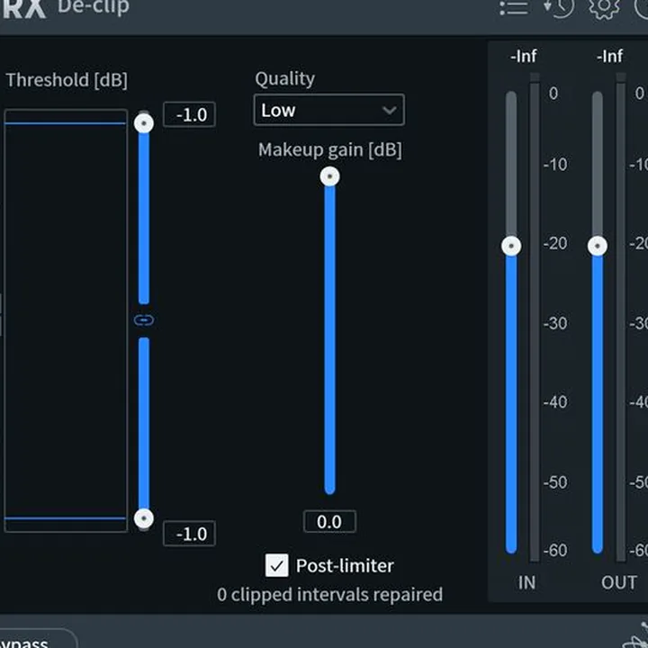
Task: Open the preset list icon in header
Action: coord(513,7)
